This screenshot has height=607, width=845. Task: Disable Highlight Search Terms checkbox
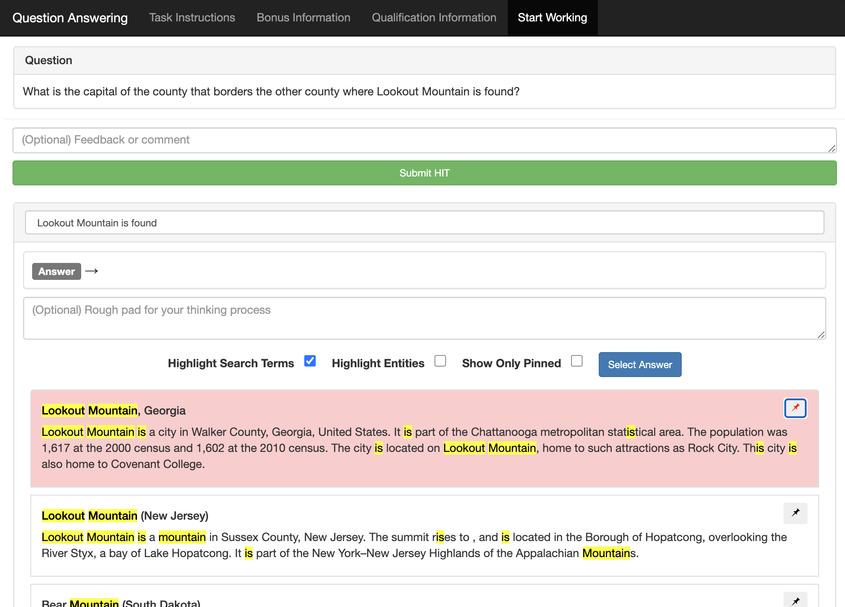pyautogui.click(x=310, y=361)
